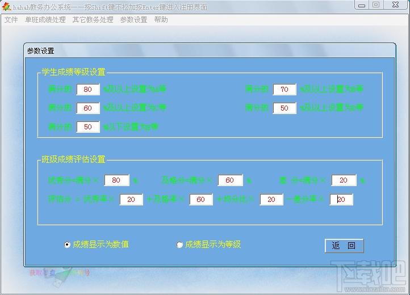Click the E等 以下 percentage field
This screenshot has width=410, height=295.
(x=88, y=127)
